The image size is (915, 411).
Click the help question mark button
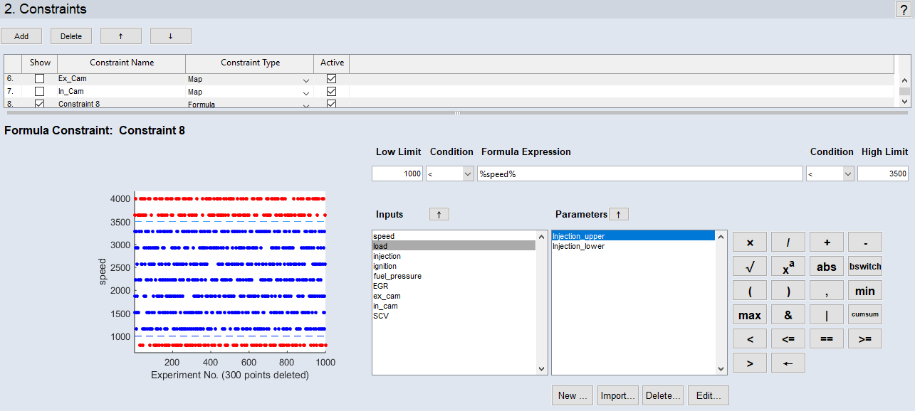904,9
